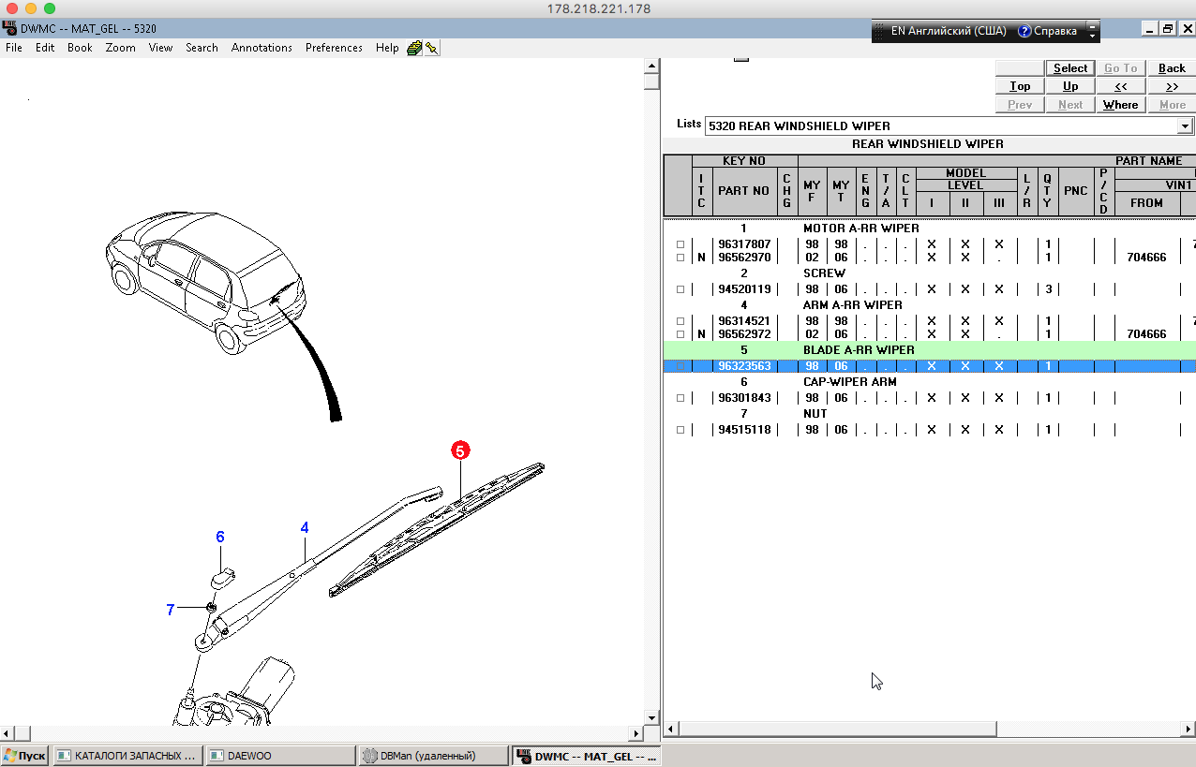Tick checkbox for part 96301843

click(x=680, y=399)
